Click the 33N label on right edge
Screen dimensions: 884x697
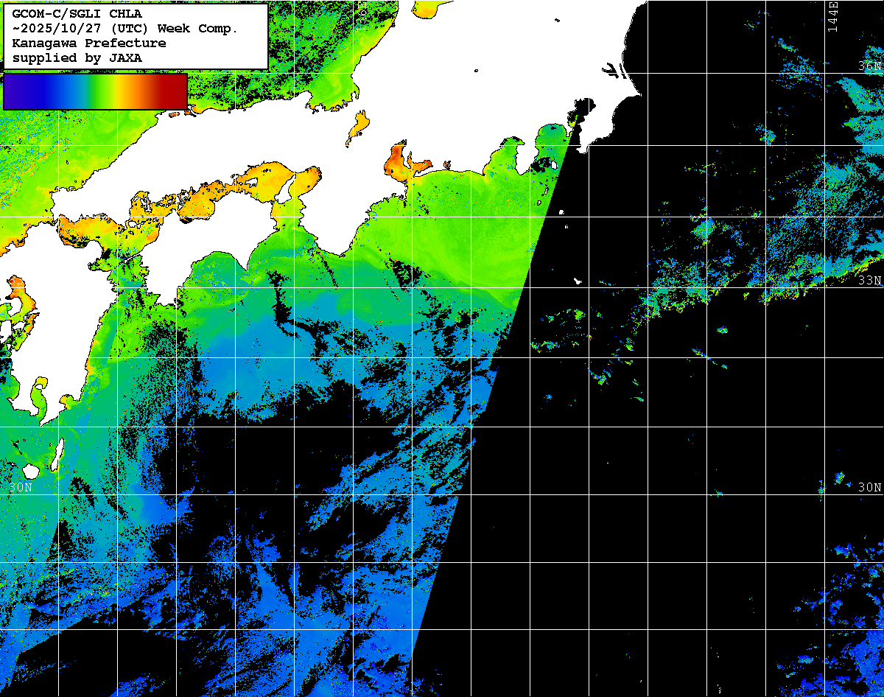(870, 281)
